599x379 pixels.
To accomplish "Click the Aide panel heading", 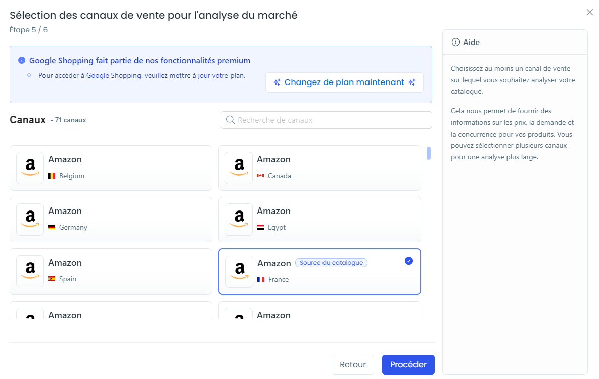I will pos(472,43).
